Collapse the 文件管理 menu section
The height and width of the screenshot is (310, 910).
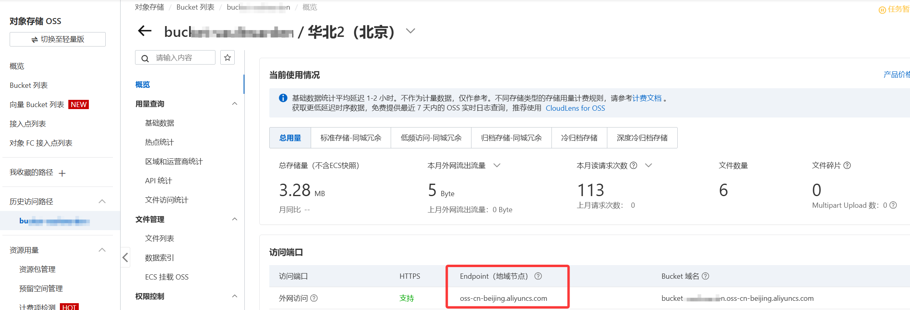pos(235,219)
